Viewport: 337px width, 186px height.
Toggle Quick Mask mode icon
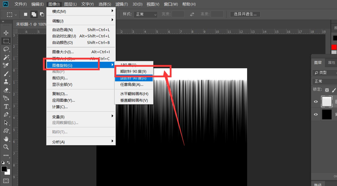pos(6,181)
